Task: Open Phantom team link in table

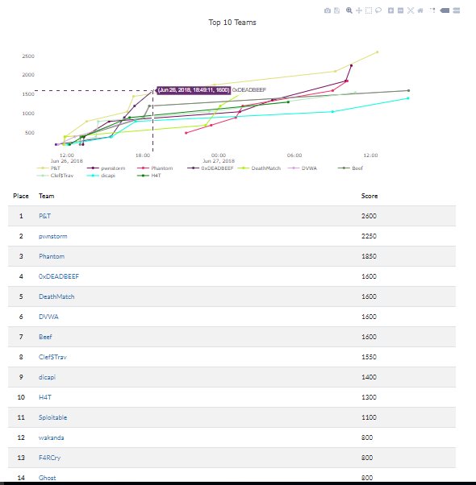Action: pyautogui.click(x=52, y=256)
